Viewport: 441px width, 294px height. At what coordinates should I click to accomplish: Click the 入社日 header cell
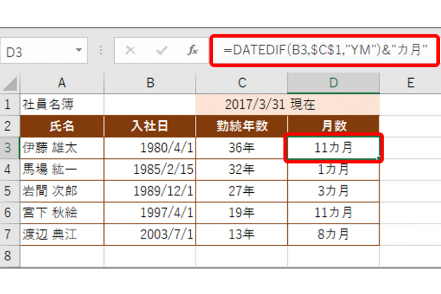click(150, 126)
